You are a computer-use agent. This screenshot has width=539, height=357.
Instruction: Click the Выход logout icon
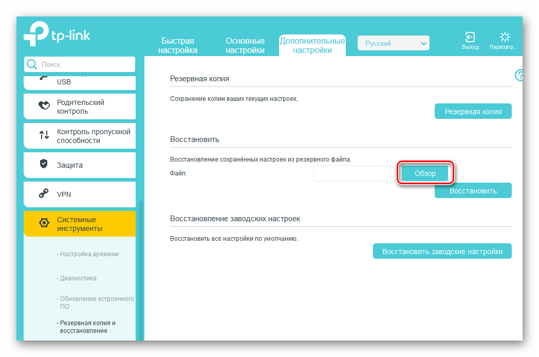pyautogui.click(x=470, y=37)
